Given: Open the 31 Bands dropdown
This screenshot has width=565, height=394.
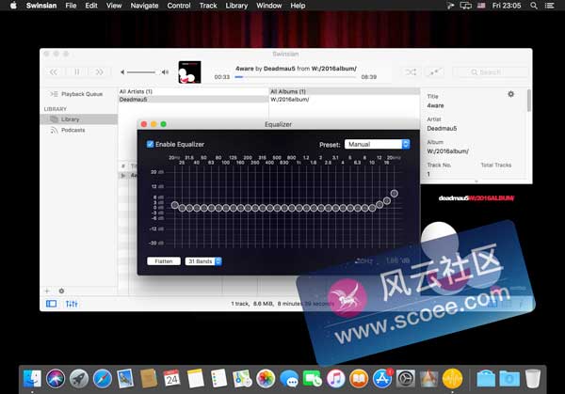Looking at the screenshot, I should [203, 261].
